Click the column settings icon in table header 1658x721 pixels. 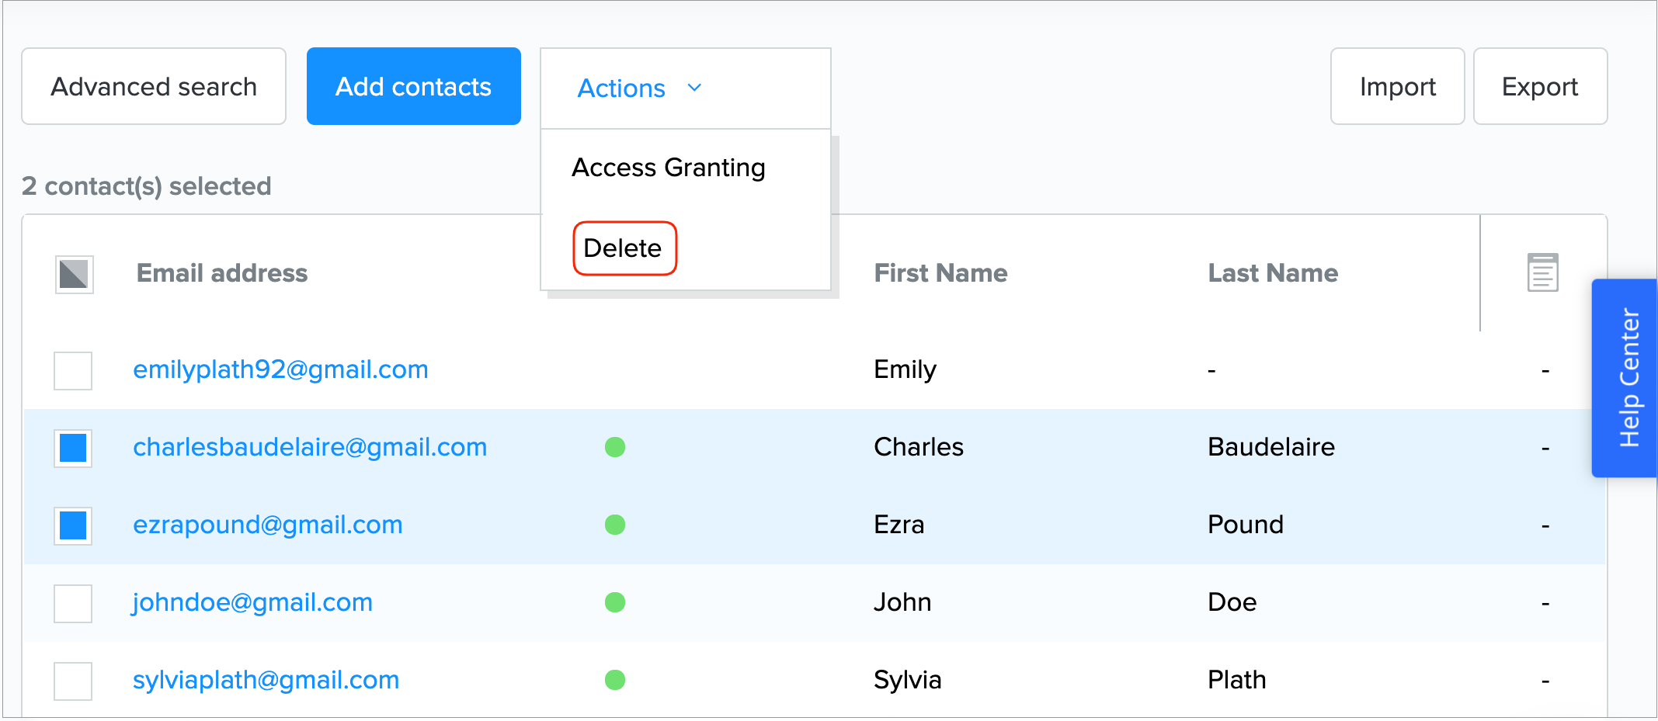coord(1542,272)
